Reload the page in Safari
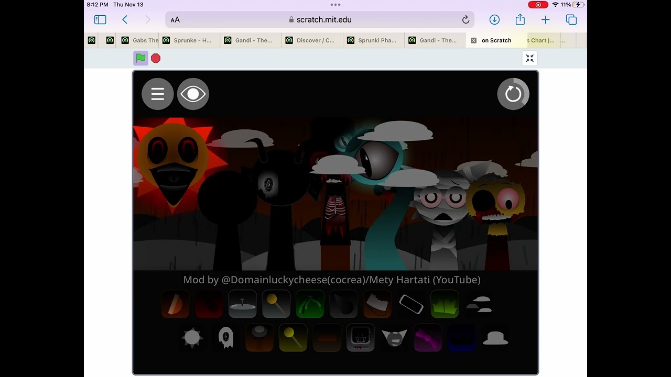This screenshot has height=377, width=671. 466,20
